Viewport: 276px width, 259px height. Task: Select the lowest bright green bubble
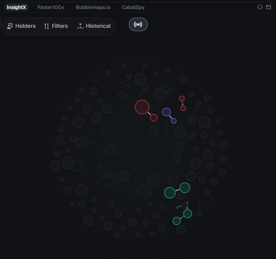point(177,221)
